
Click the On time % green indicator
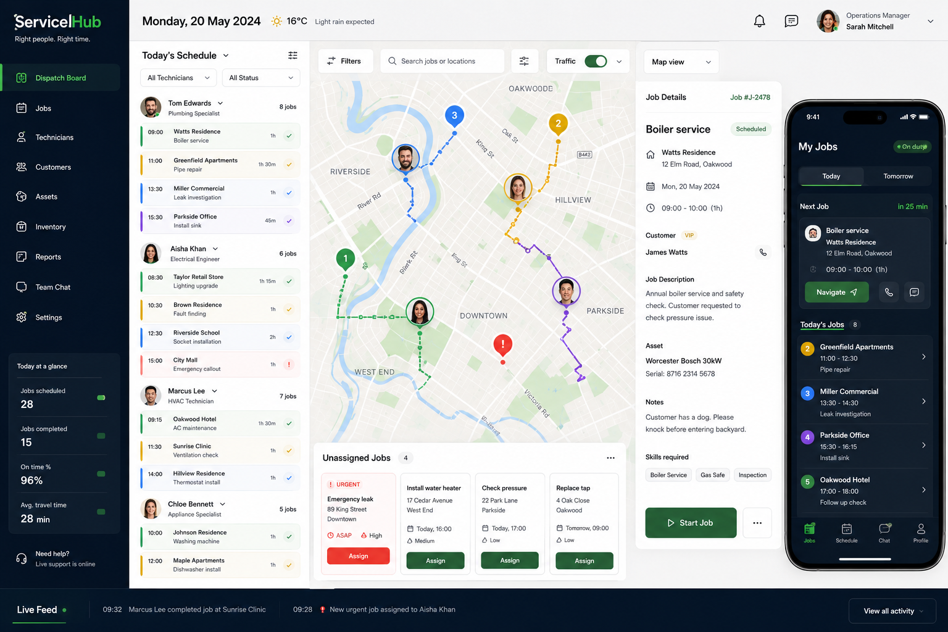(x=101, y=474)
